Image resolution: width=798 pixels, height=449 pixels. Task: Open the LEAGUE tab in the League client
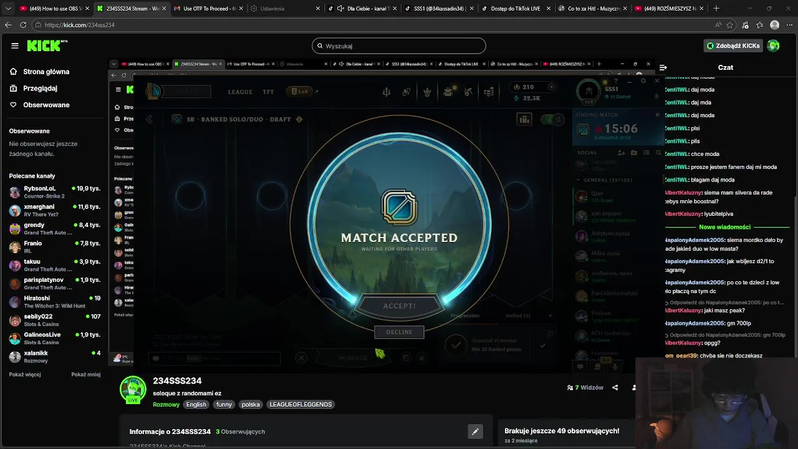tap(240, 92)
